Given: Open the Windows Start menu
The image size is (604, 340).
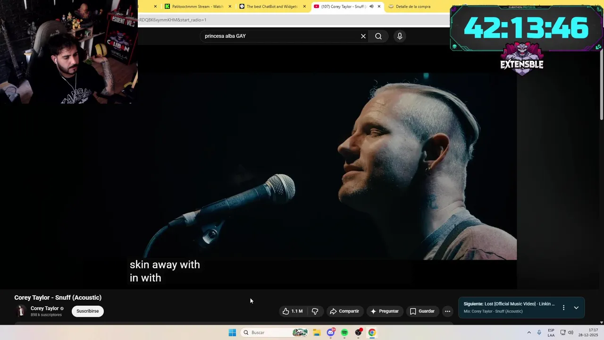Looking at the screenshot, I should (x=232, y=332).
